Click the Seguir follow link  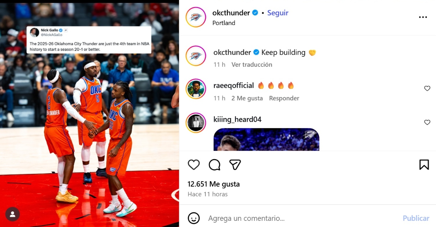point(278,13)
